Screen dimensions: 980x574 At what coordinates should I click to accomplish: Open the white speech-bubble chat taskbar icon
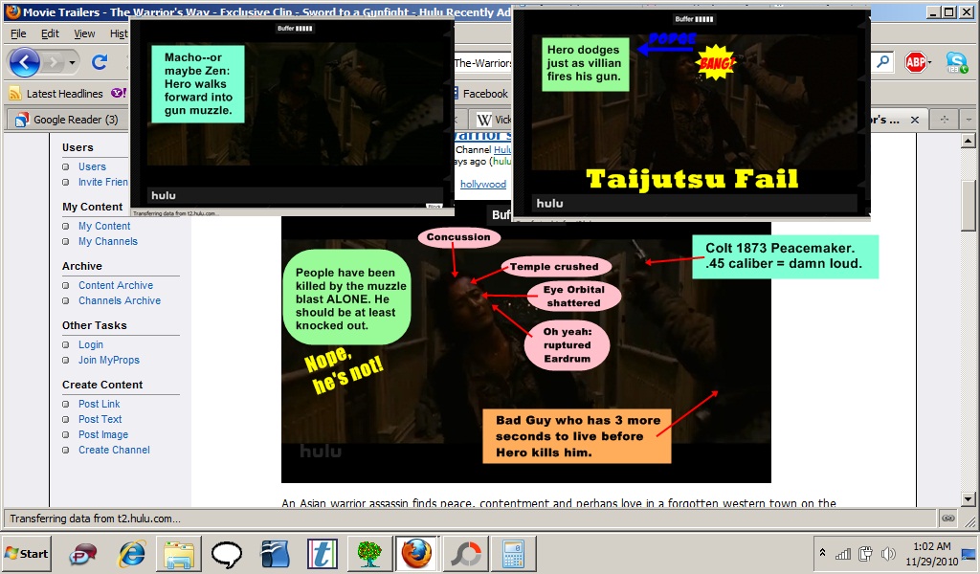point(227,554)
